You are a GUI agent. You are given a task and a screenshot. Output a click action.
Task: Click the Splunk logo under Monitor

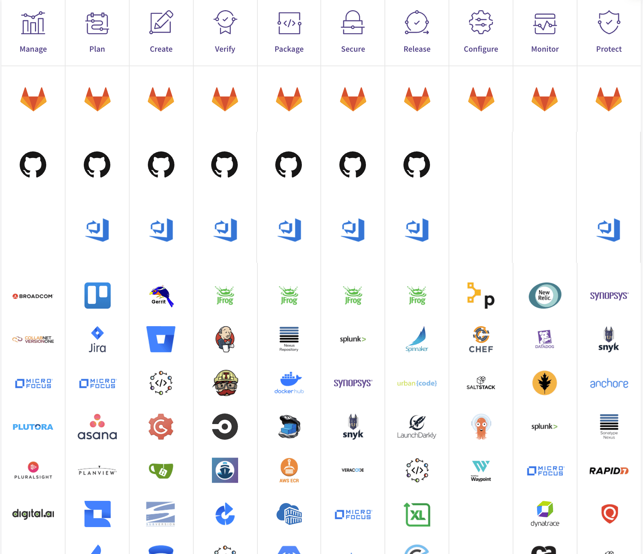tap(544, 427)
